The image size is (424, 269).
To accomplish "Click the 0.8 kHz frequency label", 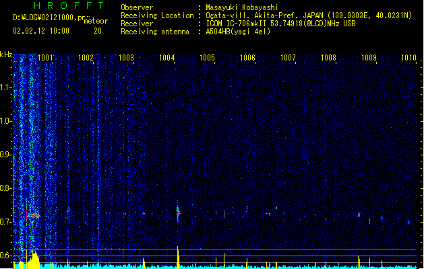I will tap(6, 188).
